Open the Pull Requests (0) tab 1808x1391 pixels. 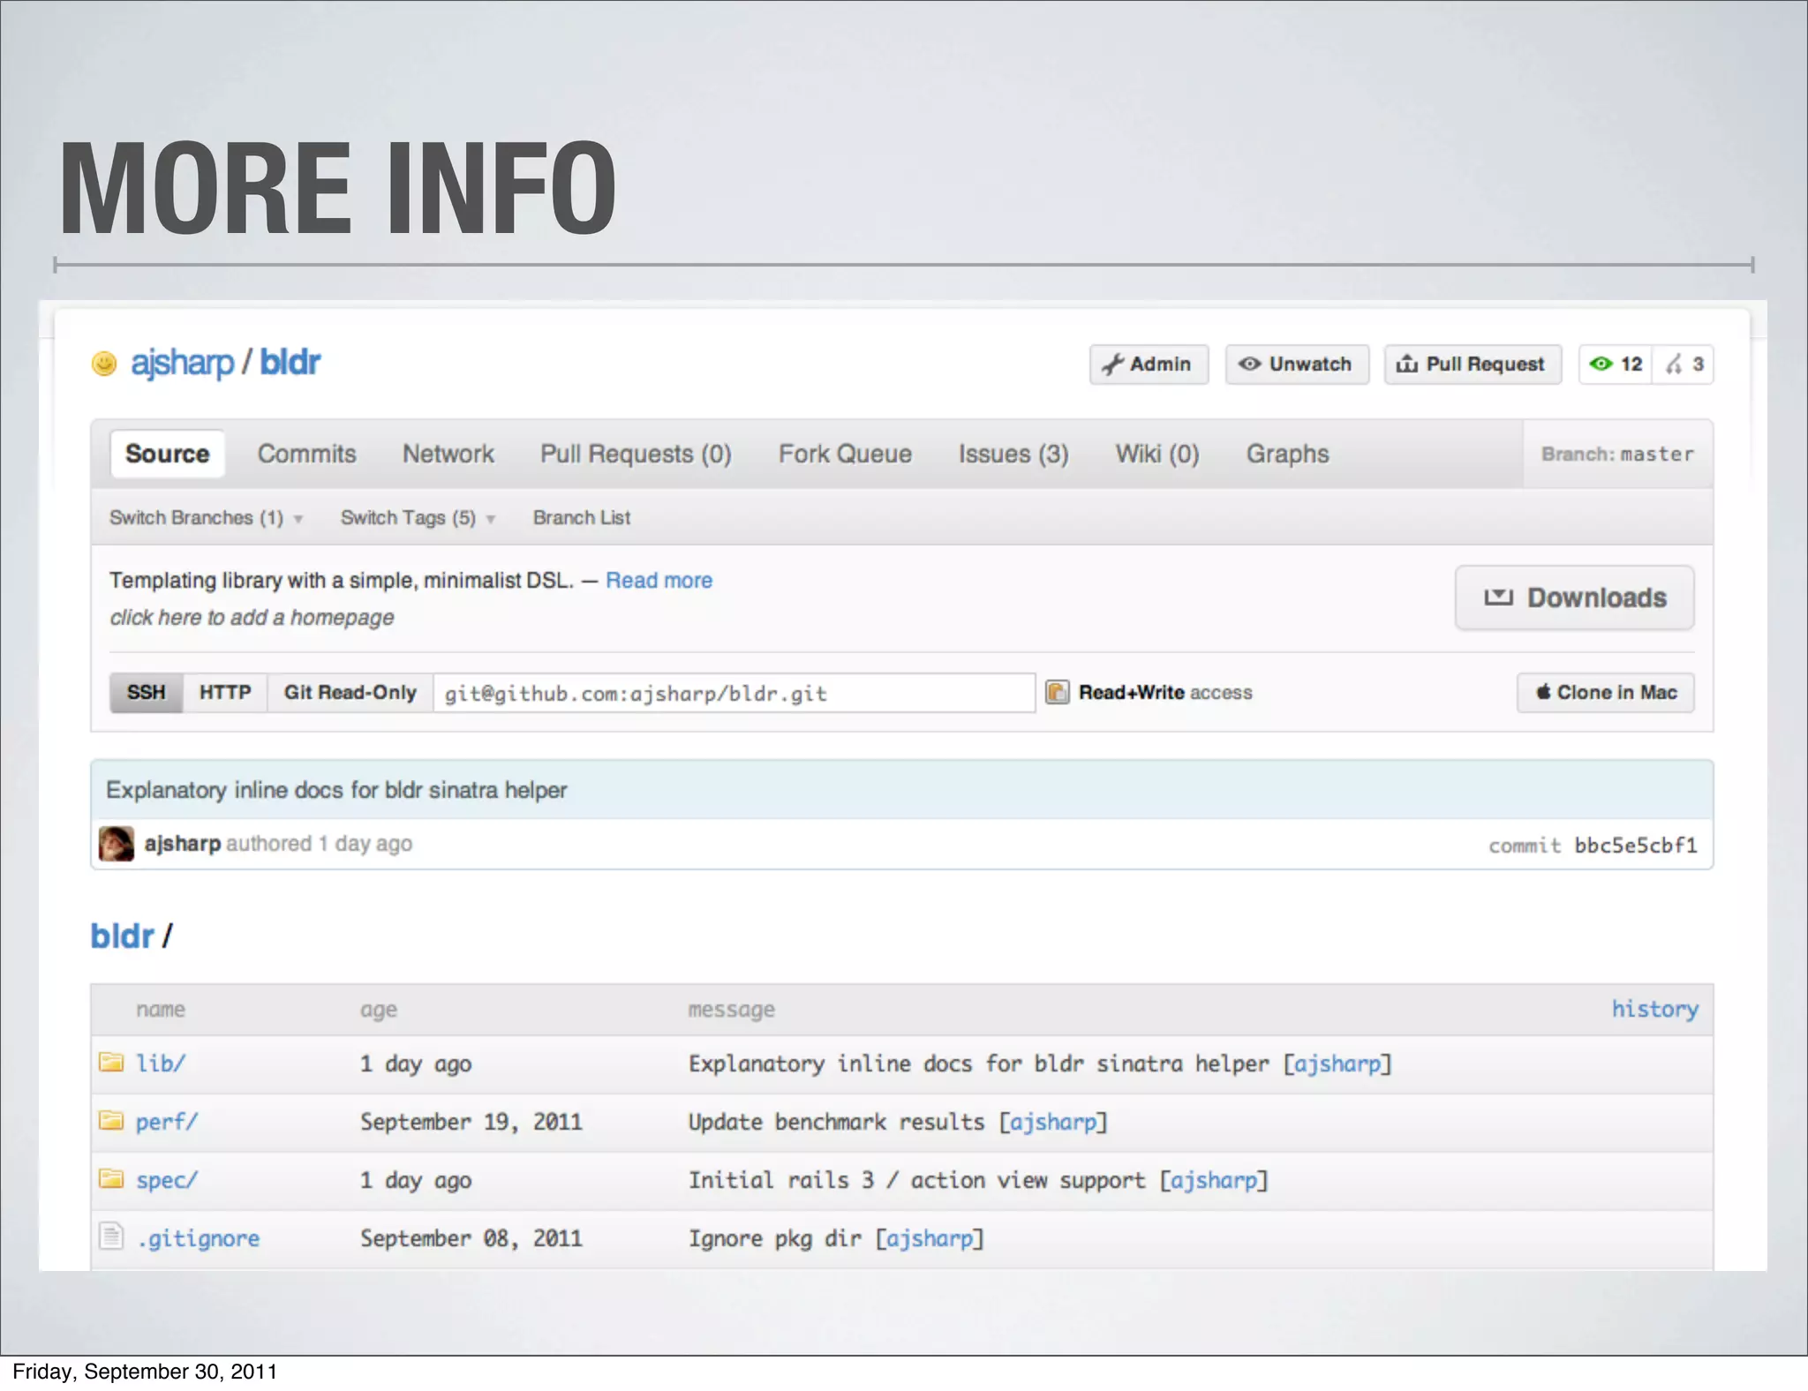[x=636, y=454]
